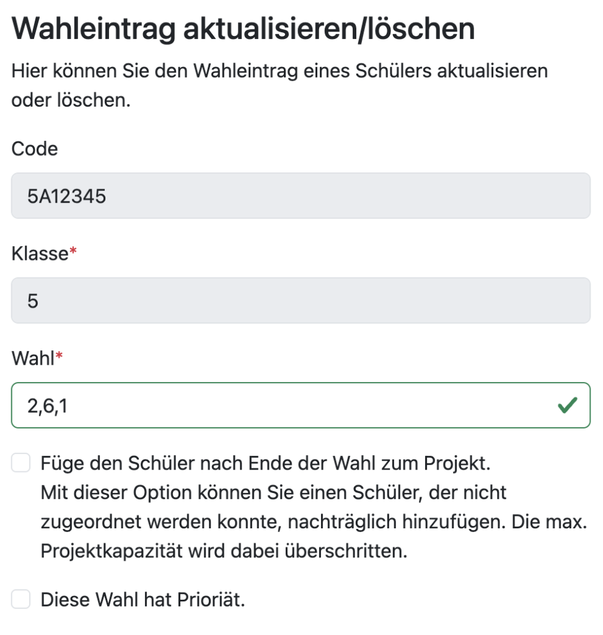603x635 pixels.
Task: Tick the "Diese Wahl hat Prioriät" checkbox
Action: [x=21, y=600]
